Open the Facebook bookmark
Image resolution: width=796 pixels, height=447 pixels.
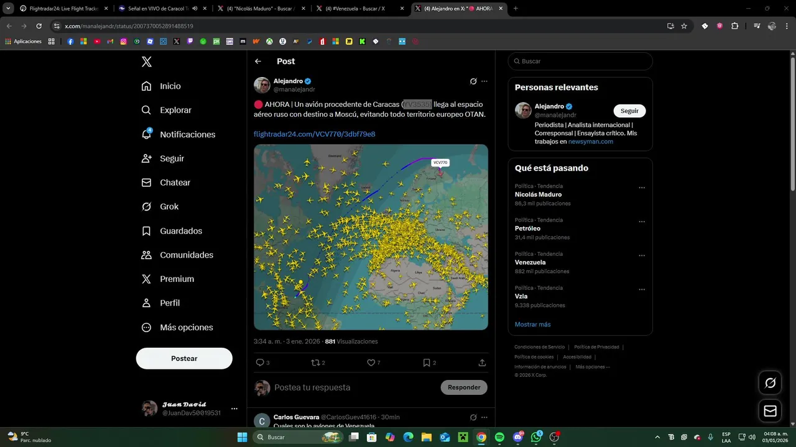70,42
